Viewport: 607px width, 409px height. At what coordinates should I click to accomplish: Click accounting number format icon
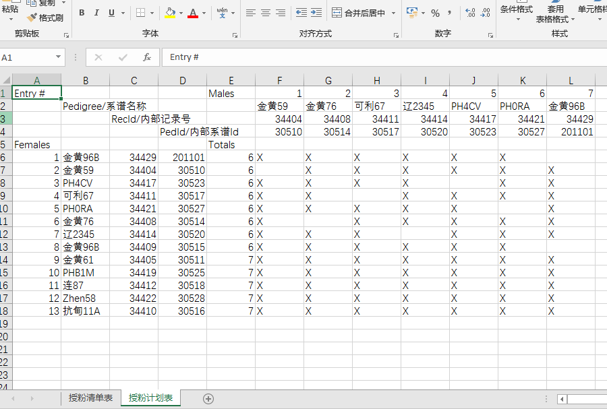[x=412, y=13]
